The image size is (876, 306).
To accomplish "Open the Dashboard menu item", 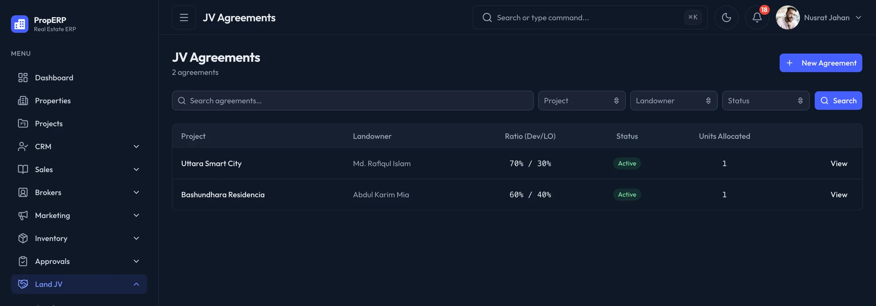I will click(79, 78).
